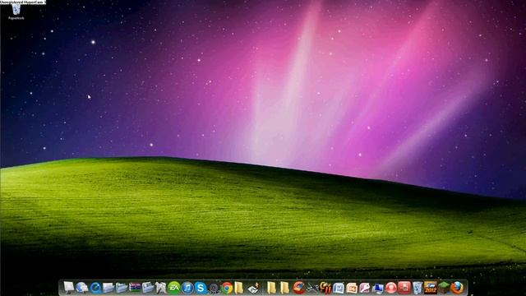Click the round red record icon
The width and height of the screenshot is (526, 296).
pyautogui.click(x=391, y=288)
